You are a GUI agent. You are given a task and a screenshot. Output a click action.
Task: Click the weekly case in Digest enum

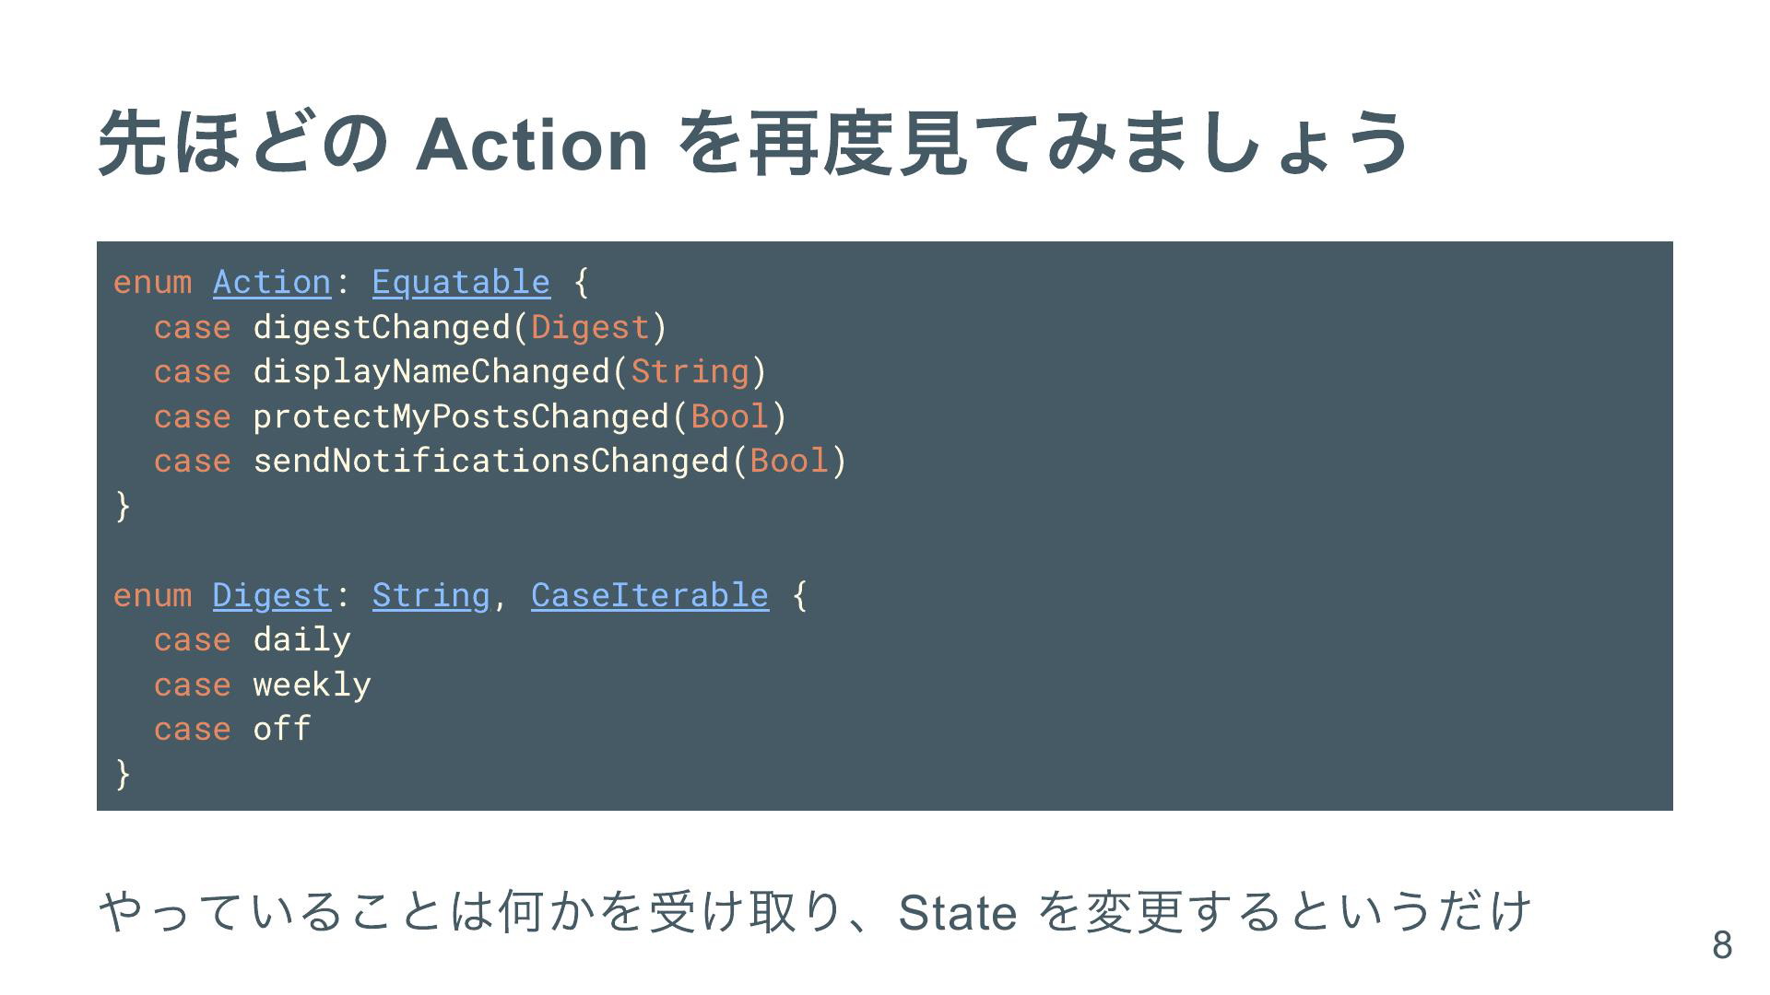pos(313,685)
